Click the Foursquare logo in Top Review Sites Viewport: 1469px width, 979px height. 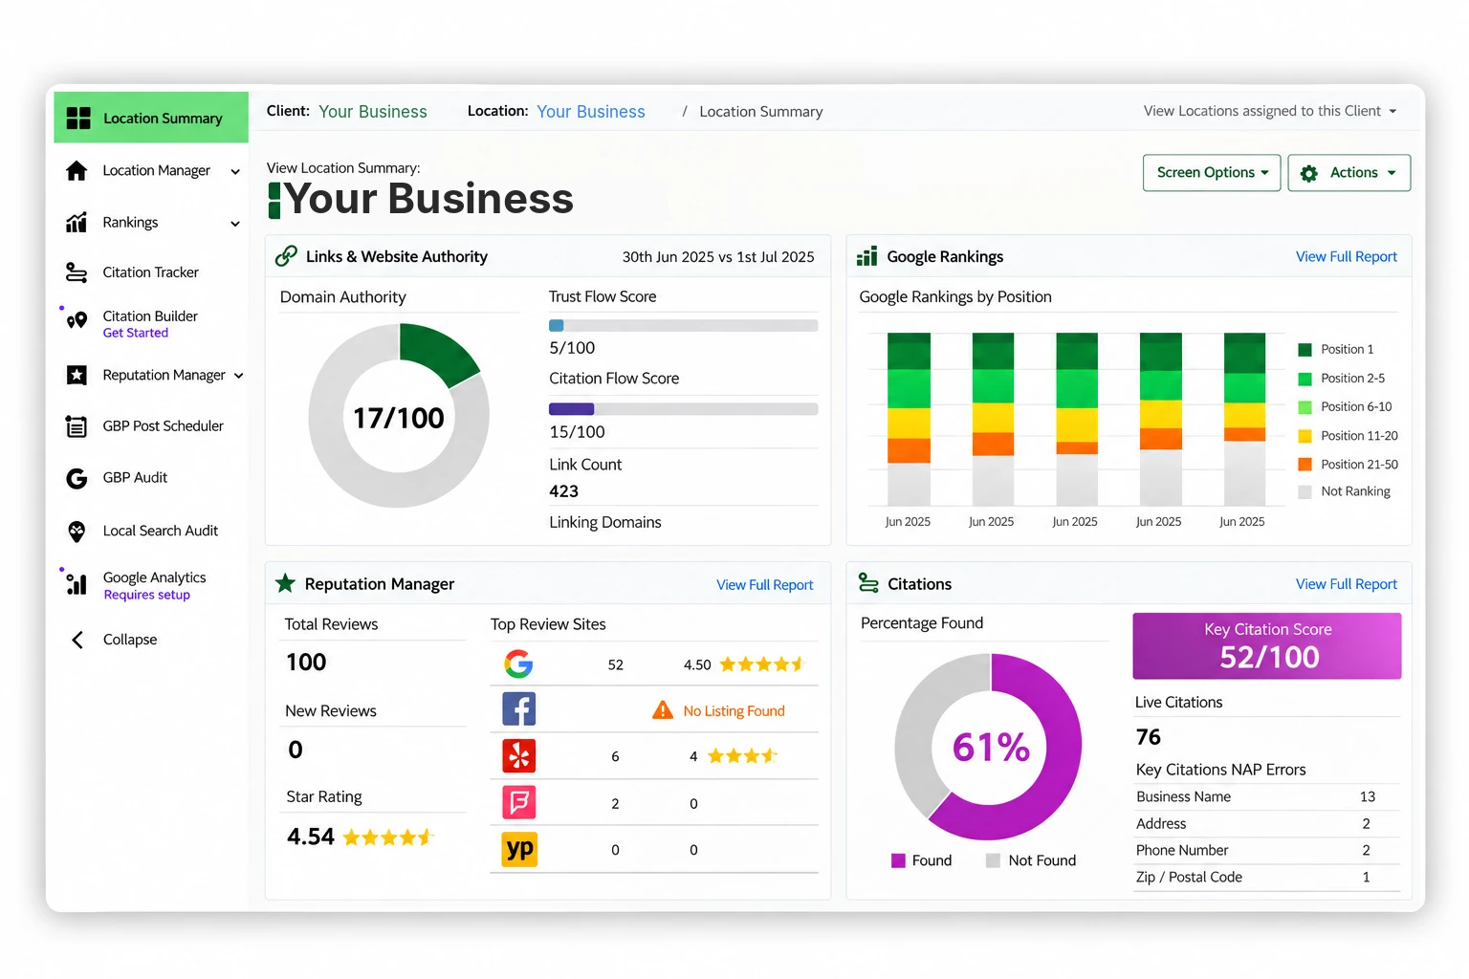tap(519, 802)
